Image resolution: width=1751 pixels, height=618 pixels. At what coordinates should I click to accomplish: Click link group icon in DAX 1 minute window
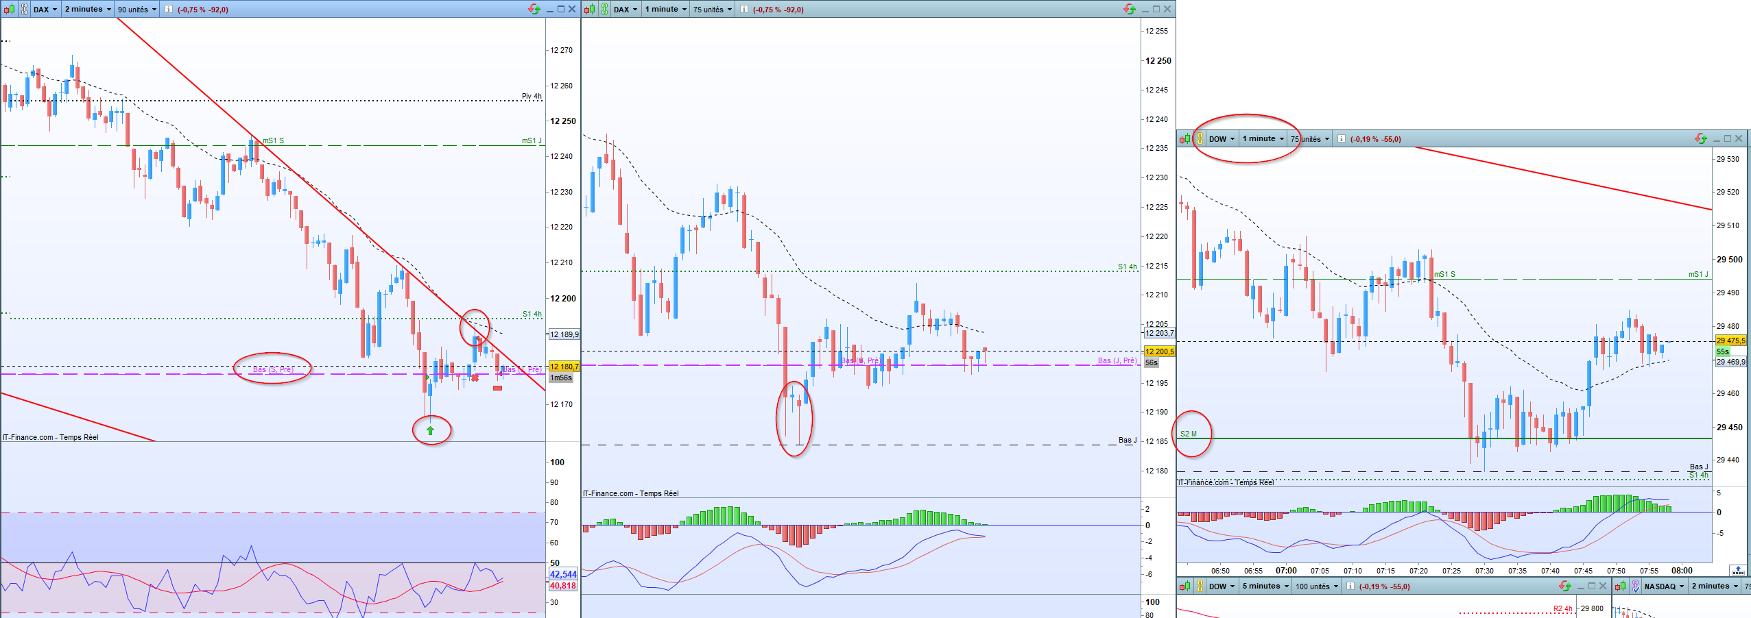(604, 10)
